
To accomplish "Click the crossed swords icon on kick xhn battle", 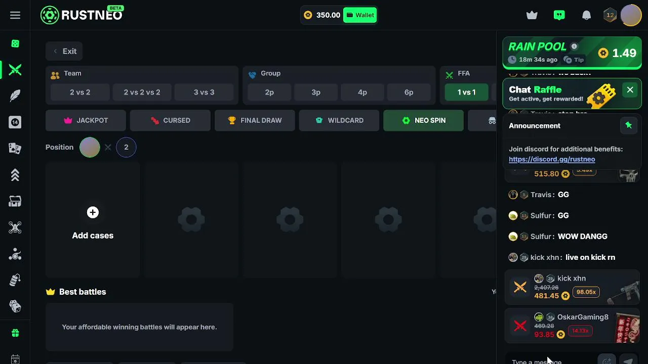I will point(520,287).
